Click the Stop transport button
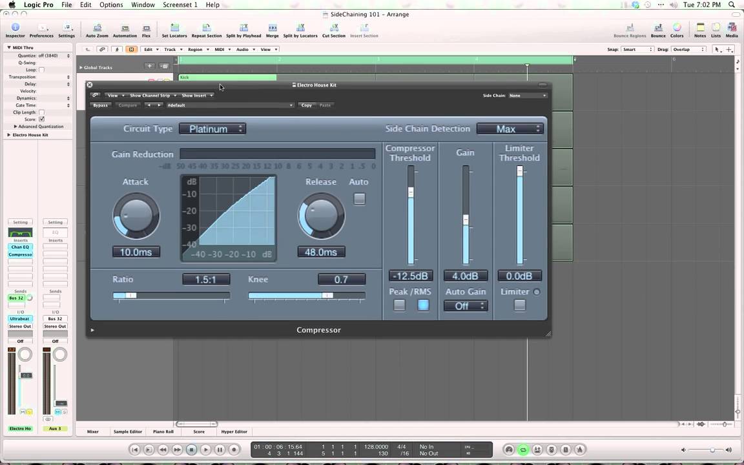744x465 pixels. coord(191,449)
